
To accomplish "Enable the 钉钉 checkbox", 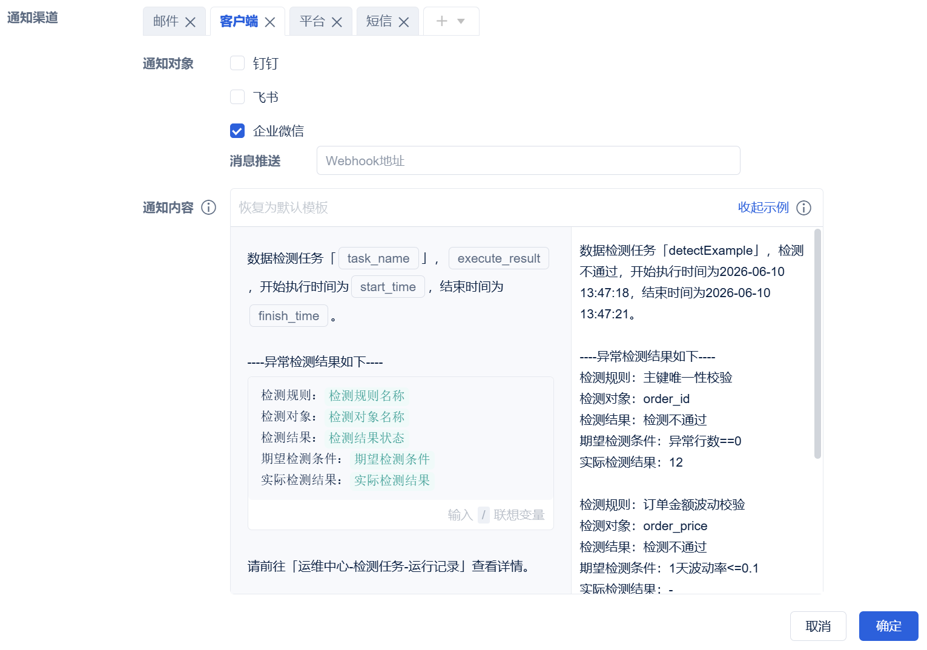I will [237, 63].
